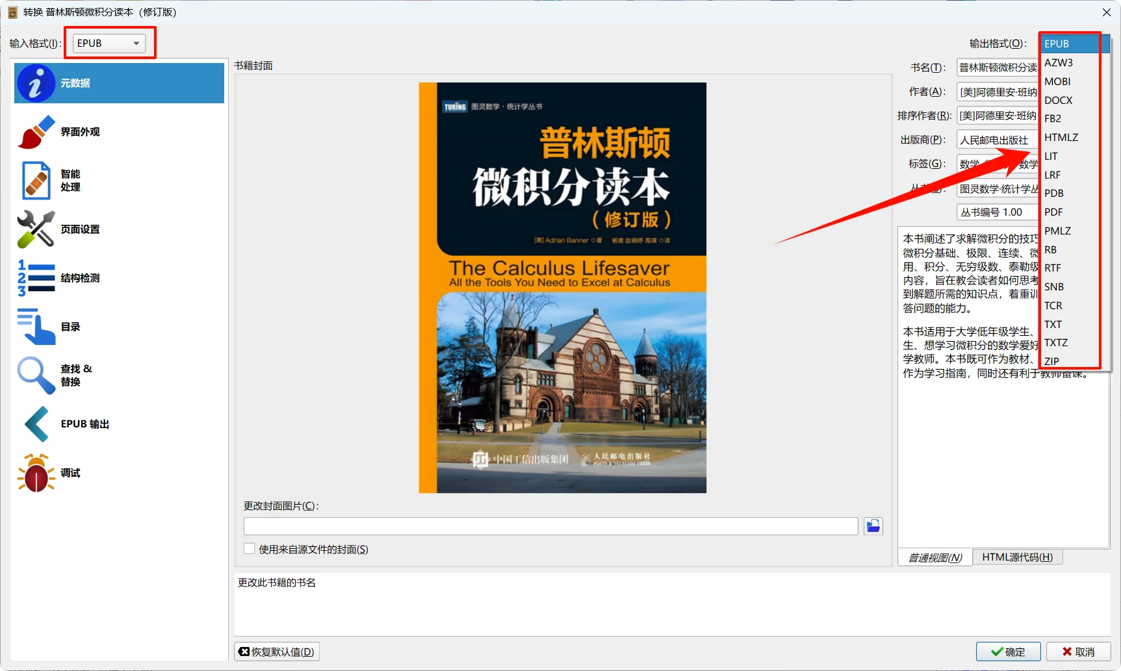
Task: Open the 查找 & 替换 magnifier icon
Action: click(x=36, y=375)
